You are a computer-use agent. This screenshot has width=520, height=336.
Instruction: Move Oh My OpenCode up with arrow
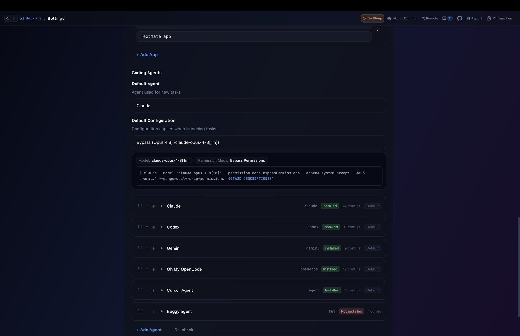(x=147, y=270)
